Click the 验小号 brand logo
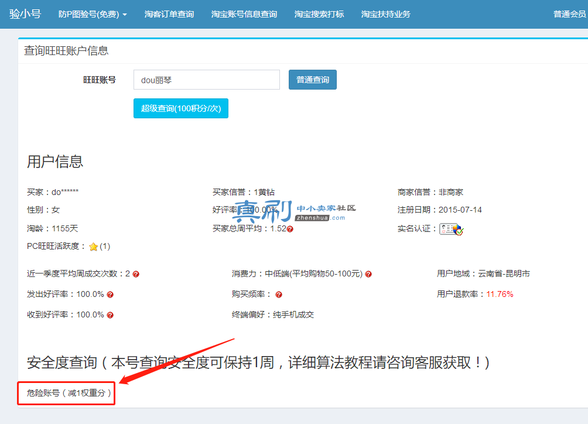This screenshot has width=588, height=424. (25, 13)
